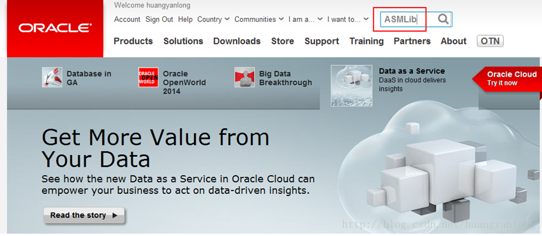Click the search magnifier icon
542x236 pixels.
pos(443,19)
